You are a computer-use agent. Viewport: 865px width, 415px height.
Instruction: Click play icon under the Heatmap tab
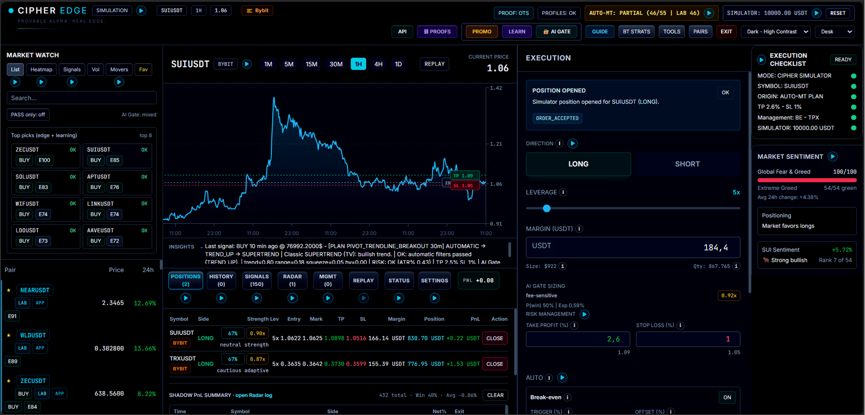click(x=41, y=82)
